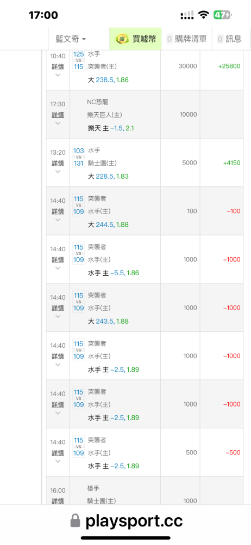Tap the battery indicator in status bar
The height and width of the screenshot is (545, 251).
click(222, 15)
